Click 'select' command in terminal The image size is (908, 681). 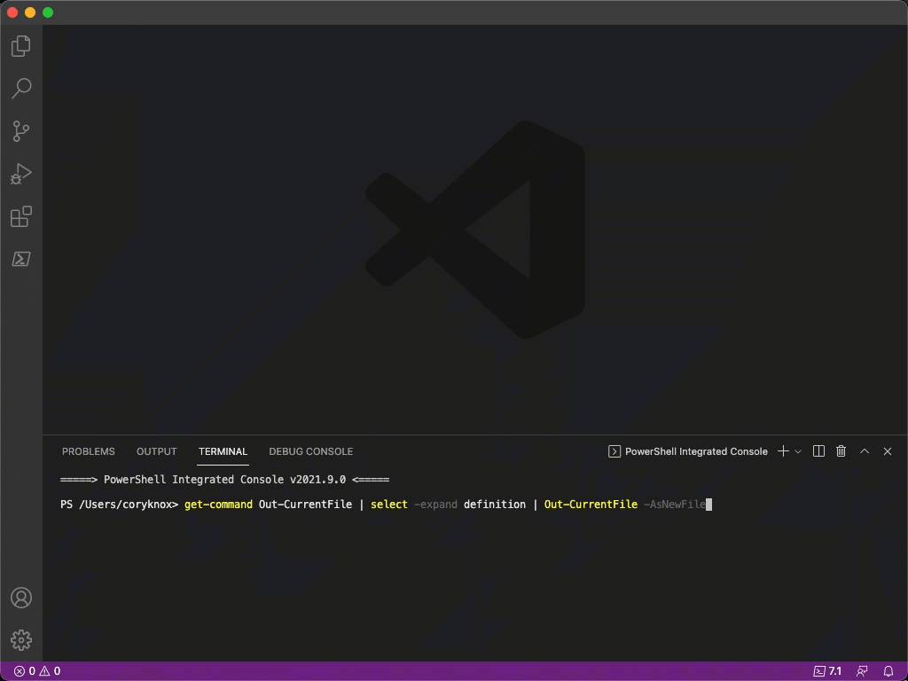click(389, 505)
